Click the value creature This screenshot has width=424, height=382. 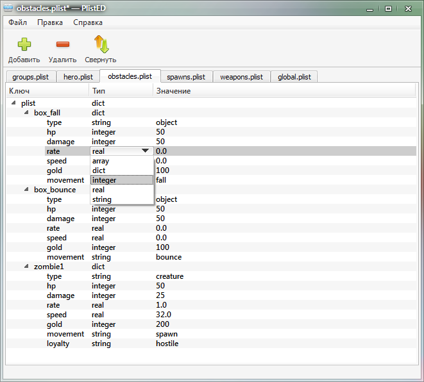pos(169,276)
